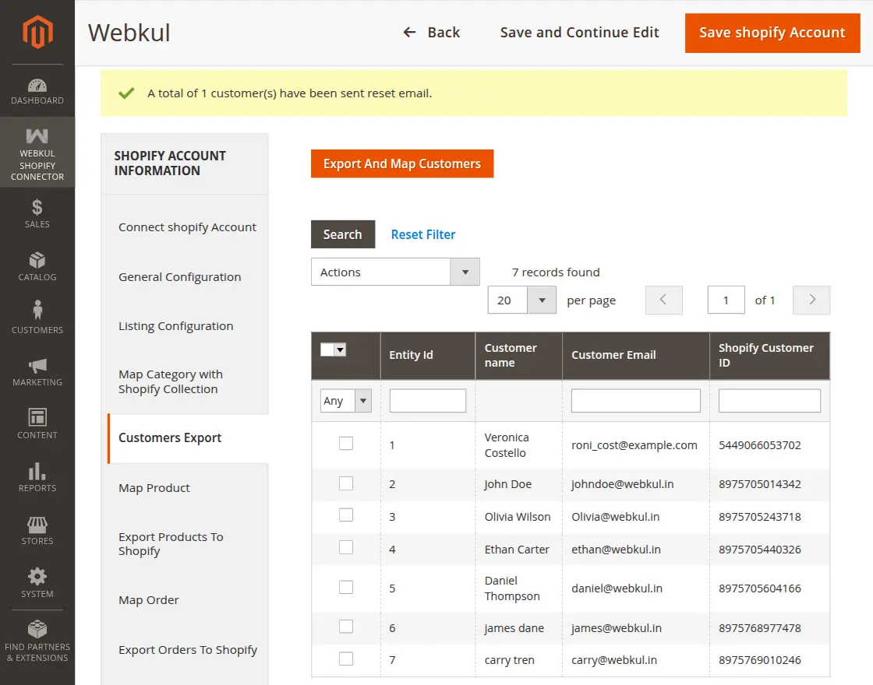The image size is (873, 685).
Task: Click the Shopify Customer ID filter field
Action: (x=769, y=401)
